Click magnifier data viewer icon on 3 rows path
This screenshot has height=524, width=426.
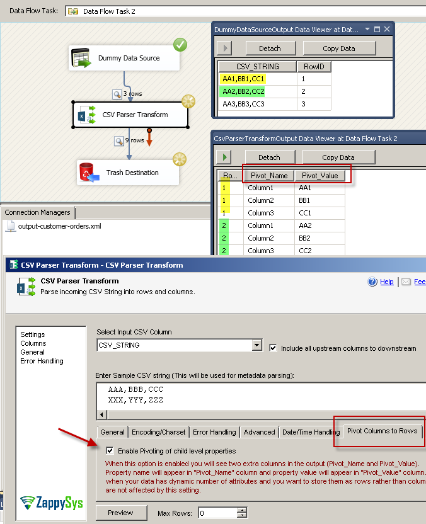click(117, 94)
